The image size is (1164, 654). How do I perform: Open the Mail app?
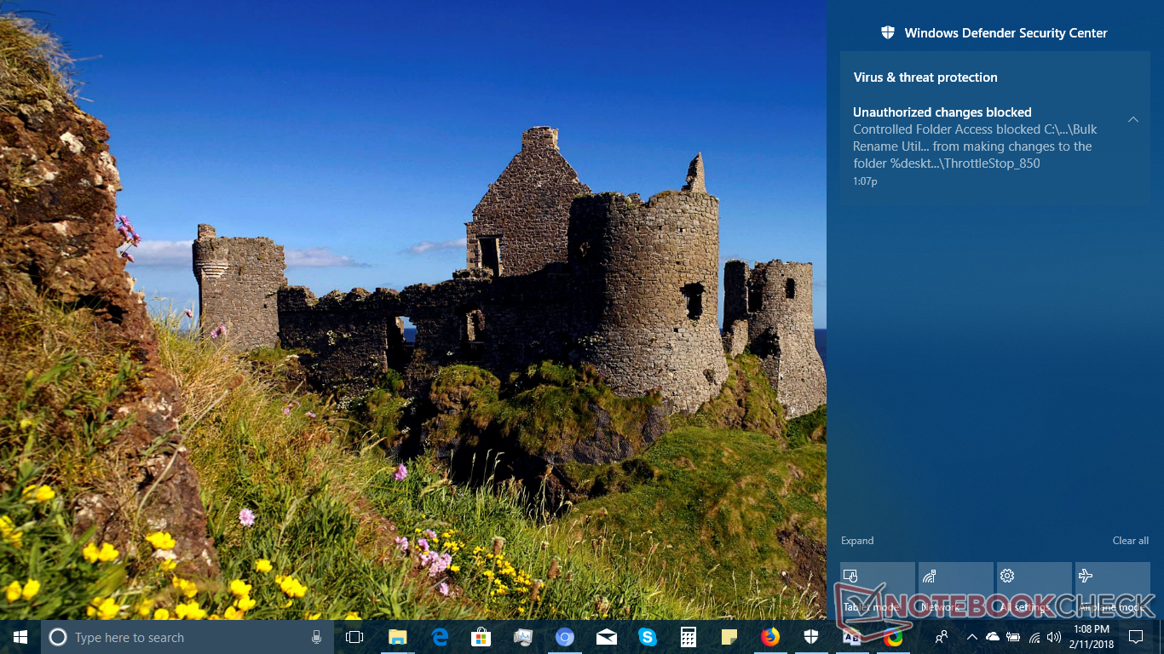(x=606, y=637)
